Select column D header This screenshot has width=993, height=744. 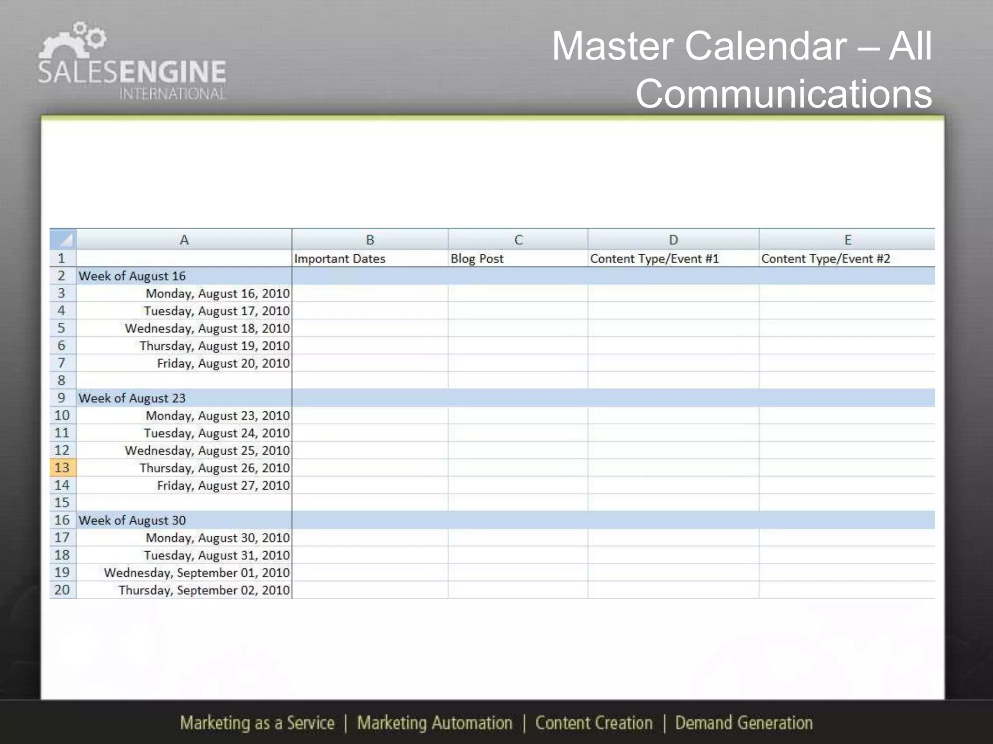(673, 239)
